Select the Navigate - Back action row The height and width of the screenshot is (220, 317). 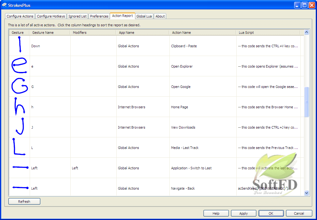pos(156,187)
